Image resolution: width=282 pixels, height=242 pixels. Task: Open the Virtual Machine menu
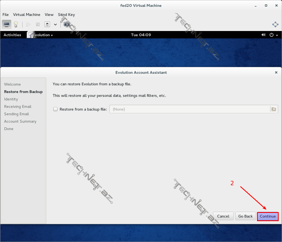(27, 15)
